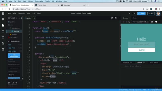Close the App.jsx editor tab
The image size is (162, 91).
click(x=34, y=18)
